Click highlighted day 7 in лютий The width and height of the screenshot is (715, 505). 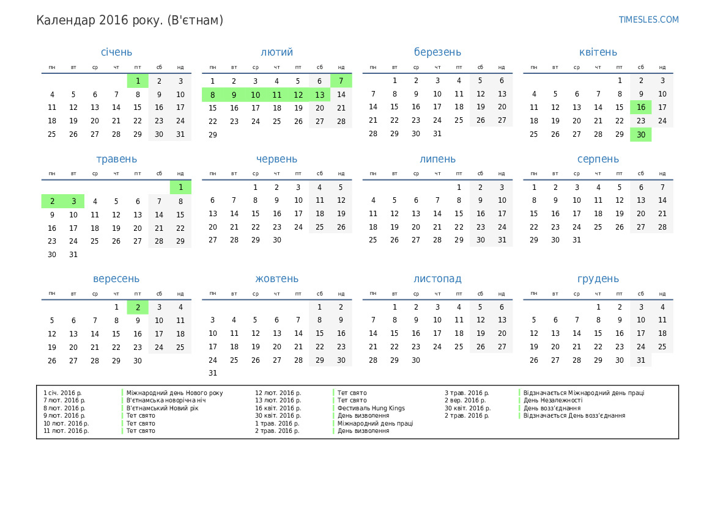click(x=341, y=81)
